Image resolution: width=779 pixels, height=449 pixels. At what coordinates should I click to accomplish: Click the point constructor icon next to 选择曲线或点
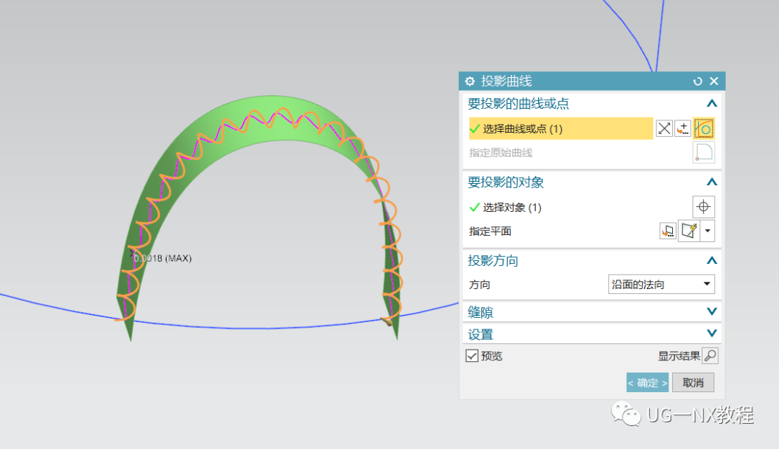pyautogui.click(x=682, y=128)
